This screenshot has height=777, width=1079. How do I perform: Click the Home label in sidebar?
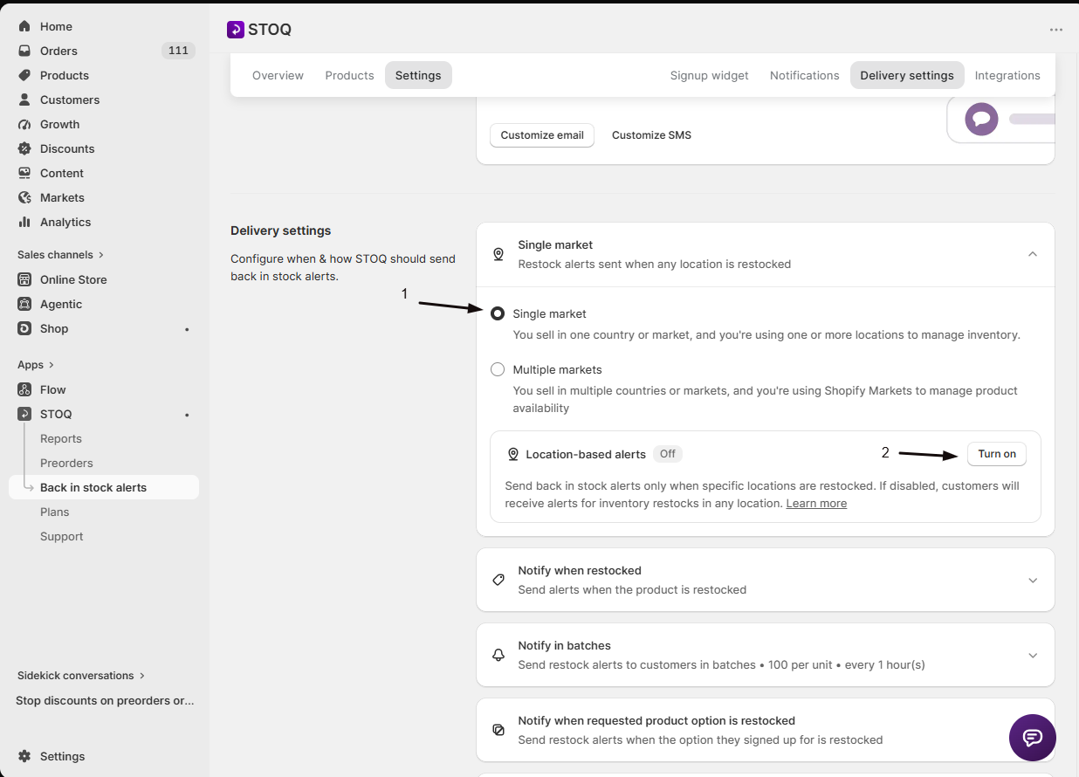(56, 26)
